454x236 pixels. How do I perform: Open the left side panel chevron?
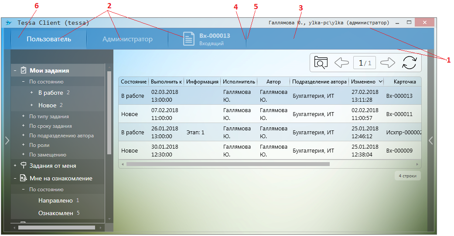(7, 140)
